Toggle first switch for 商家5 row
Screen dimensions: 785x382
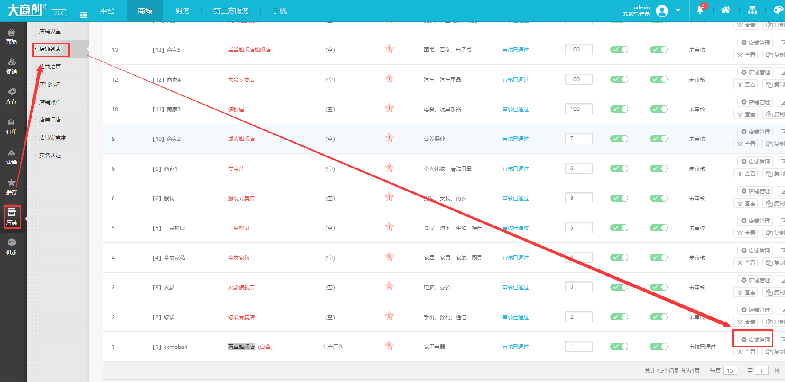pyautogui.click(x=619, y=50)
